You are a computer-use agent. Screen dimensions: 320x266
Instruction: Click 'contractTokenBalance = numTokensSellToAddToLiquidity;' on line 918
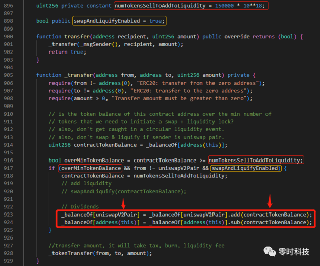tap(144, 176)
